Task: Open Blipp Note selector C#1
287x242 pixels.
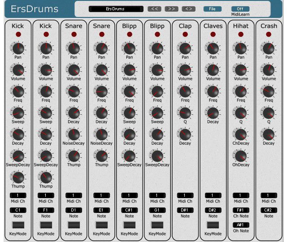Action: click(x=129, y=210)
